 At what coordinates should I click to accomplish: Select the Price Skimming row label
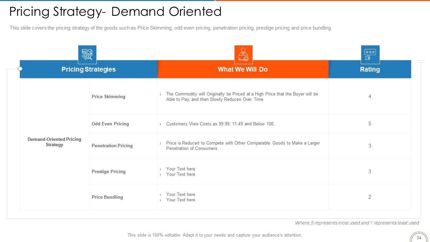click(x=109, y=96)
